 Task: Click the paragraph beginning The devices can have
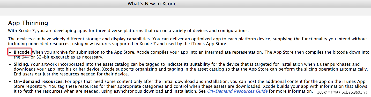coord(188,41)
